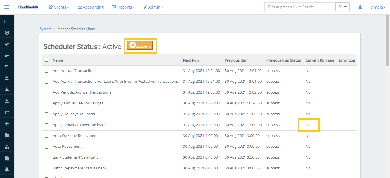Viewport: 390px width, 178px height.
Task: Click the plus icon in the left sidebar
Action: (x=7, y=123)
